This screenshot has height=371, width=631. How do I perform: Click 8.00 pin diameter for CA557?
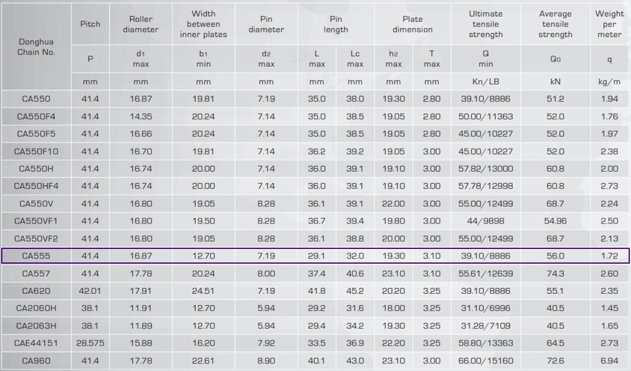pos(266,274)
